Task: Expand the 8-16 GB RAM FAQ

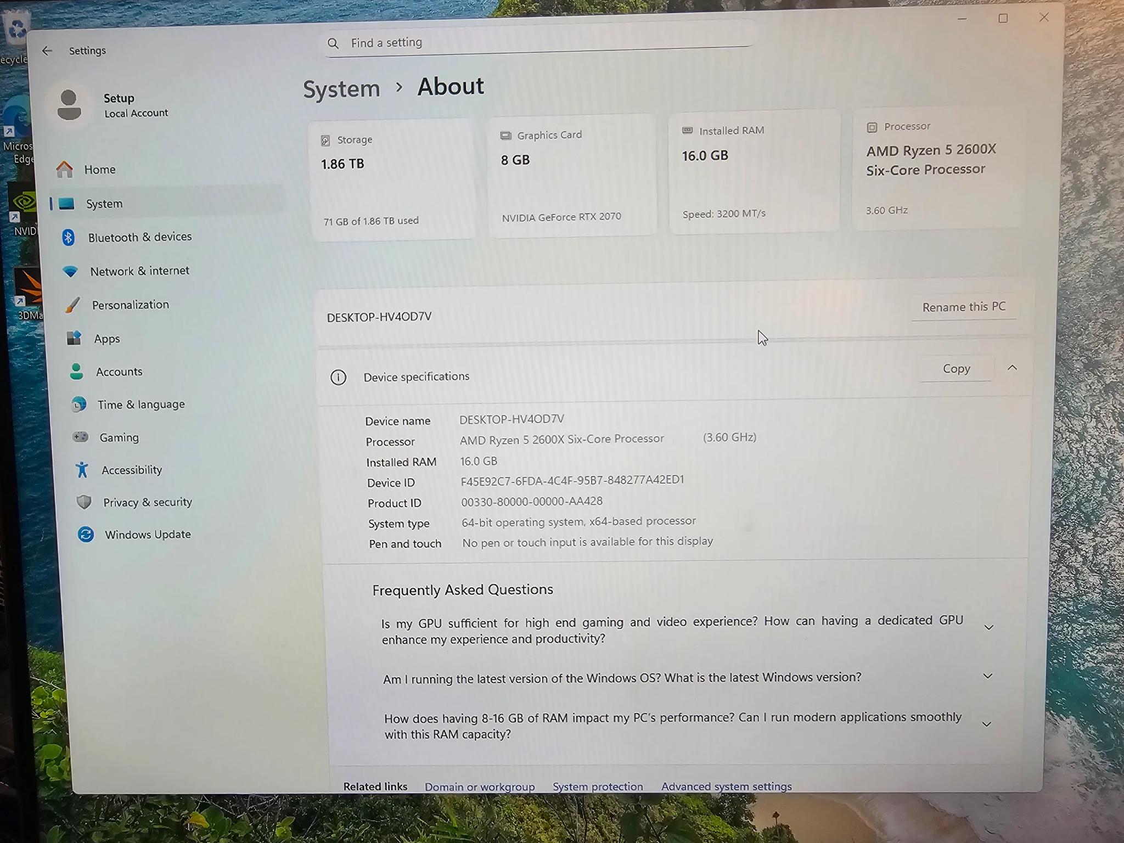Action: pyautogui.click(x=986, y=724)
